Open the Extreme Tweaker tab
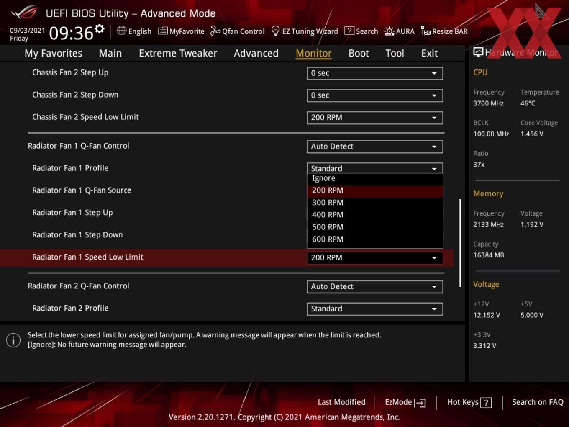Image resolution: width=569 pixels, height=427 pixels. pos(178,53)
